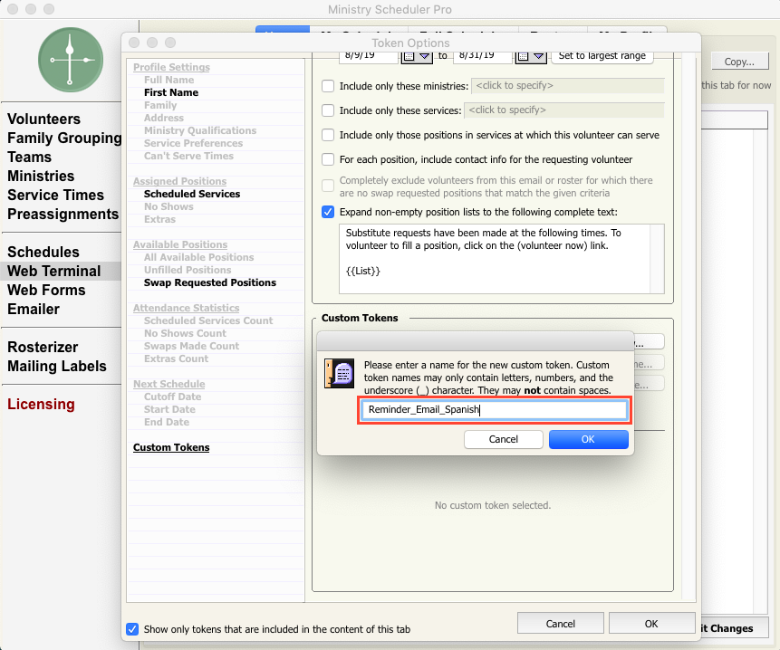
Task: Select Family token
Action: pos(160,105)
